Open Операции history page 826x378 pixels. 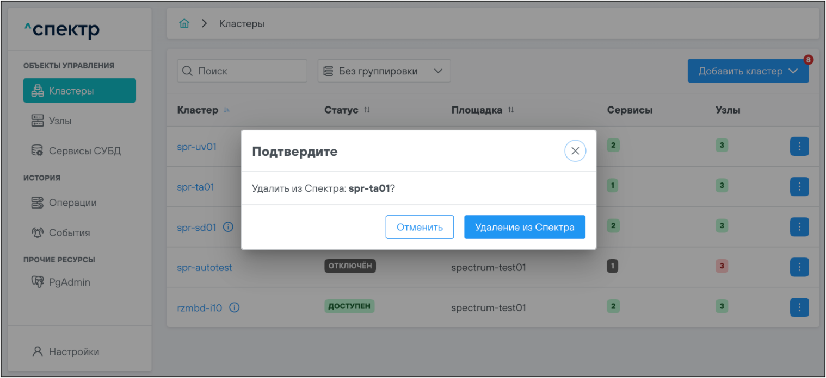(x=72, y=203)
